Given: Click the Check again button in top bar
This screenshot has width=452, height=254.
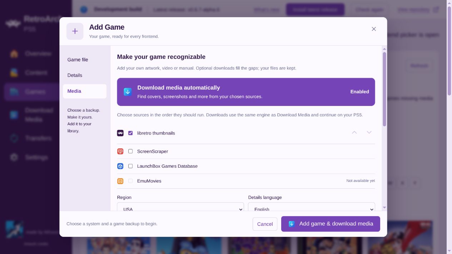Looking at the screenshot, I should point(369,10).
